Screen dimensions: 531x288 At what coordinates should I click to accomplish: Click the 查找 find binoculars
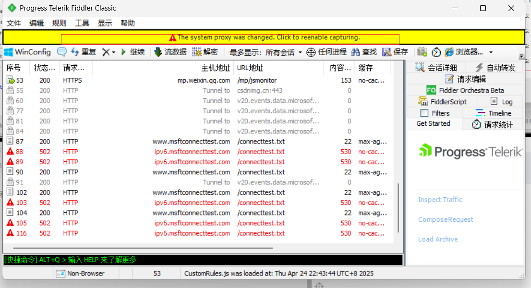pyautogui.click(x=364, y=52)
